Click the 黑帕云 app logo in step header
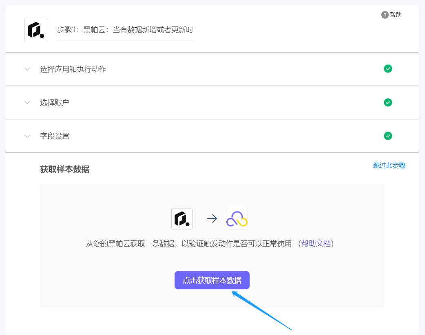This screenshot has height=335, width=425. click(x=36, y=30)
